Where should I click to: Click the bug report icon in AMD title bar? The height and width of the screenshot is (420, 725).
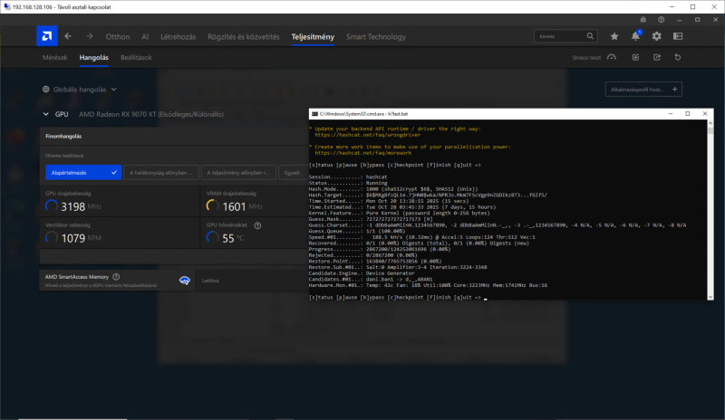[x=643, y=19]
